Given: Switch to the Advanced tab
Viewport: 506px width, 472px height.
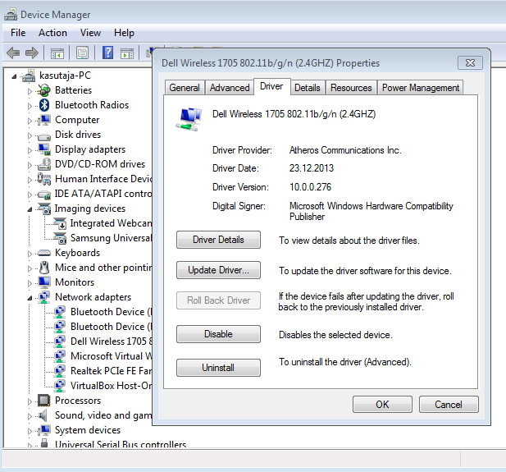Looking at the screenshot, I should click(230, 88).
